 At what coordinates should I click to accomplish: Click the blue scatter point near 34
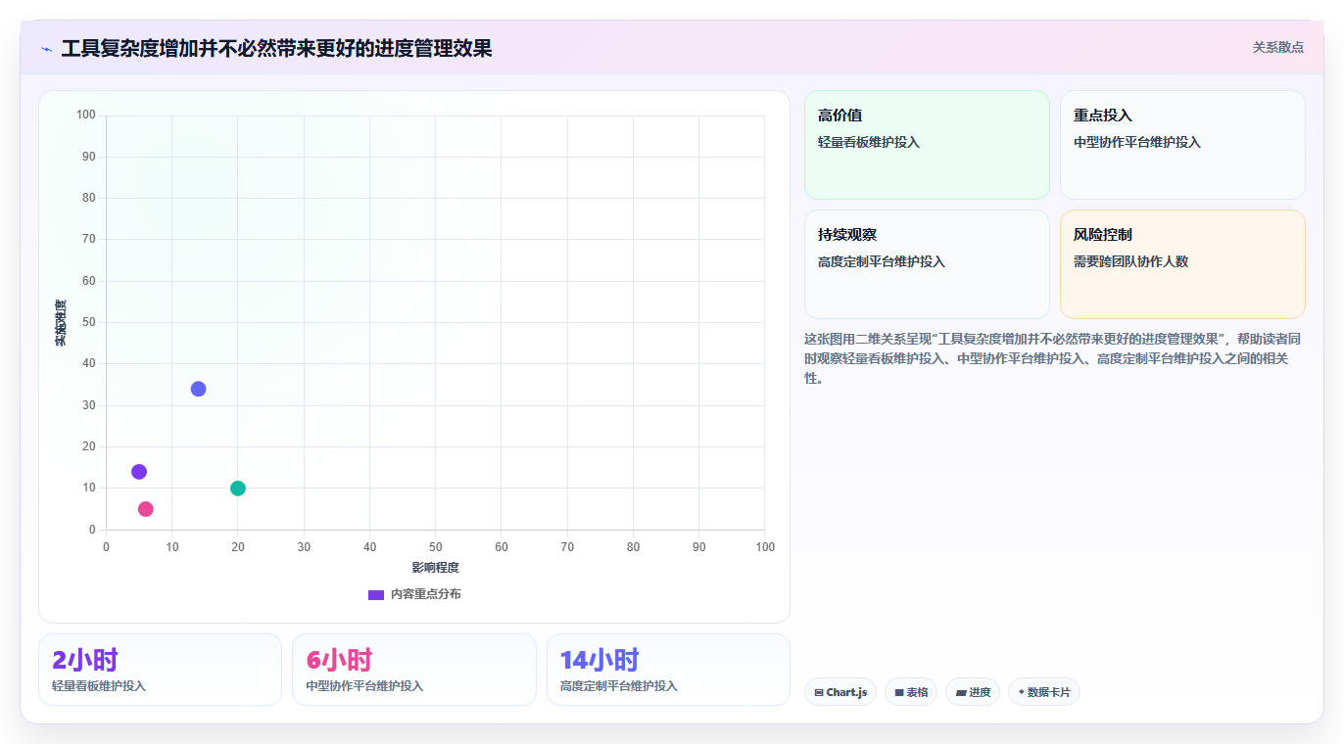tap(199, 389)
